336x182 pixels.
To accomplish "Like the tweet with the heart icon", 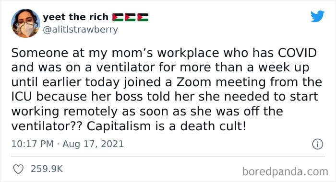I will click(x=18, y=169).
